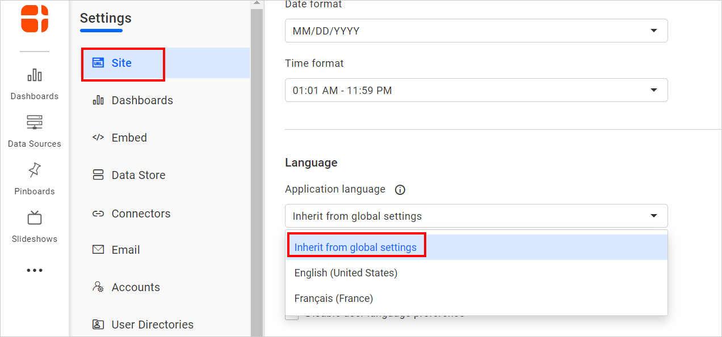This screenshot has width=722, height=337.
Task: Open the more options ellipsis in the sidebar
Action: [x=35, y=270]
